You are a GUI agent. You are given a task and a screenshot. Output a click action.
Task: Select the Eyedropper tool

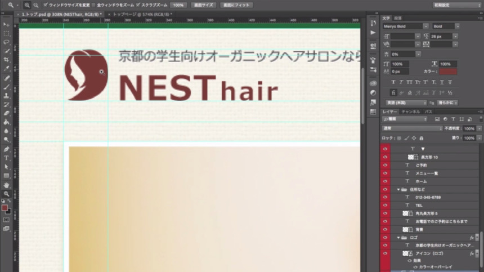pos(6,69)
